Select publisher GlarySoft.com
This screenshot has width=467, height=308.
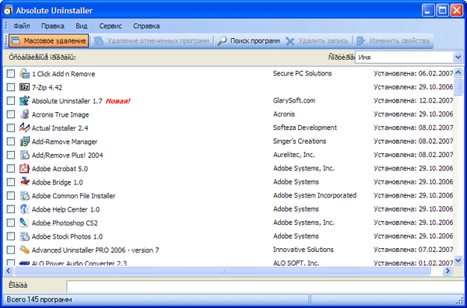294,100
